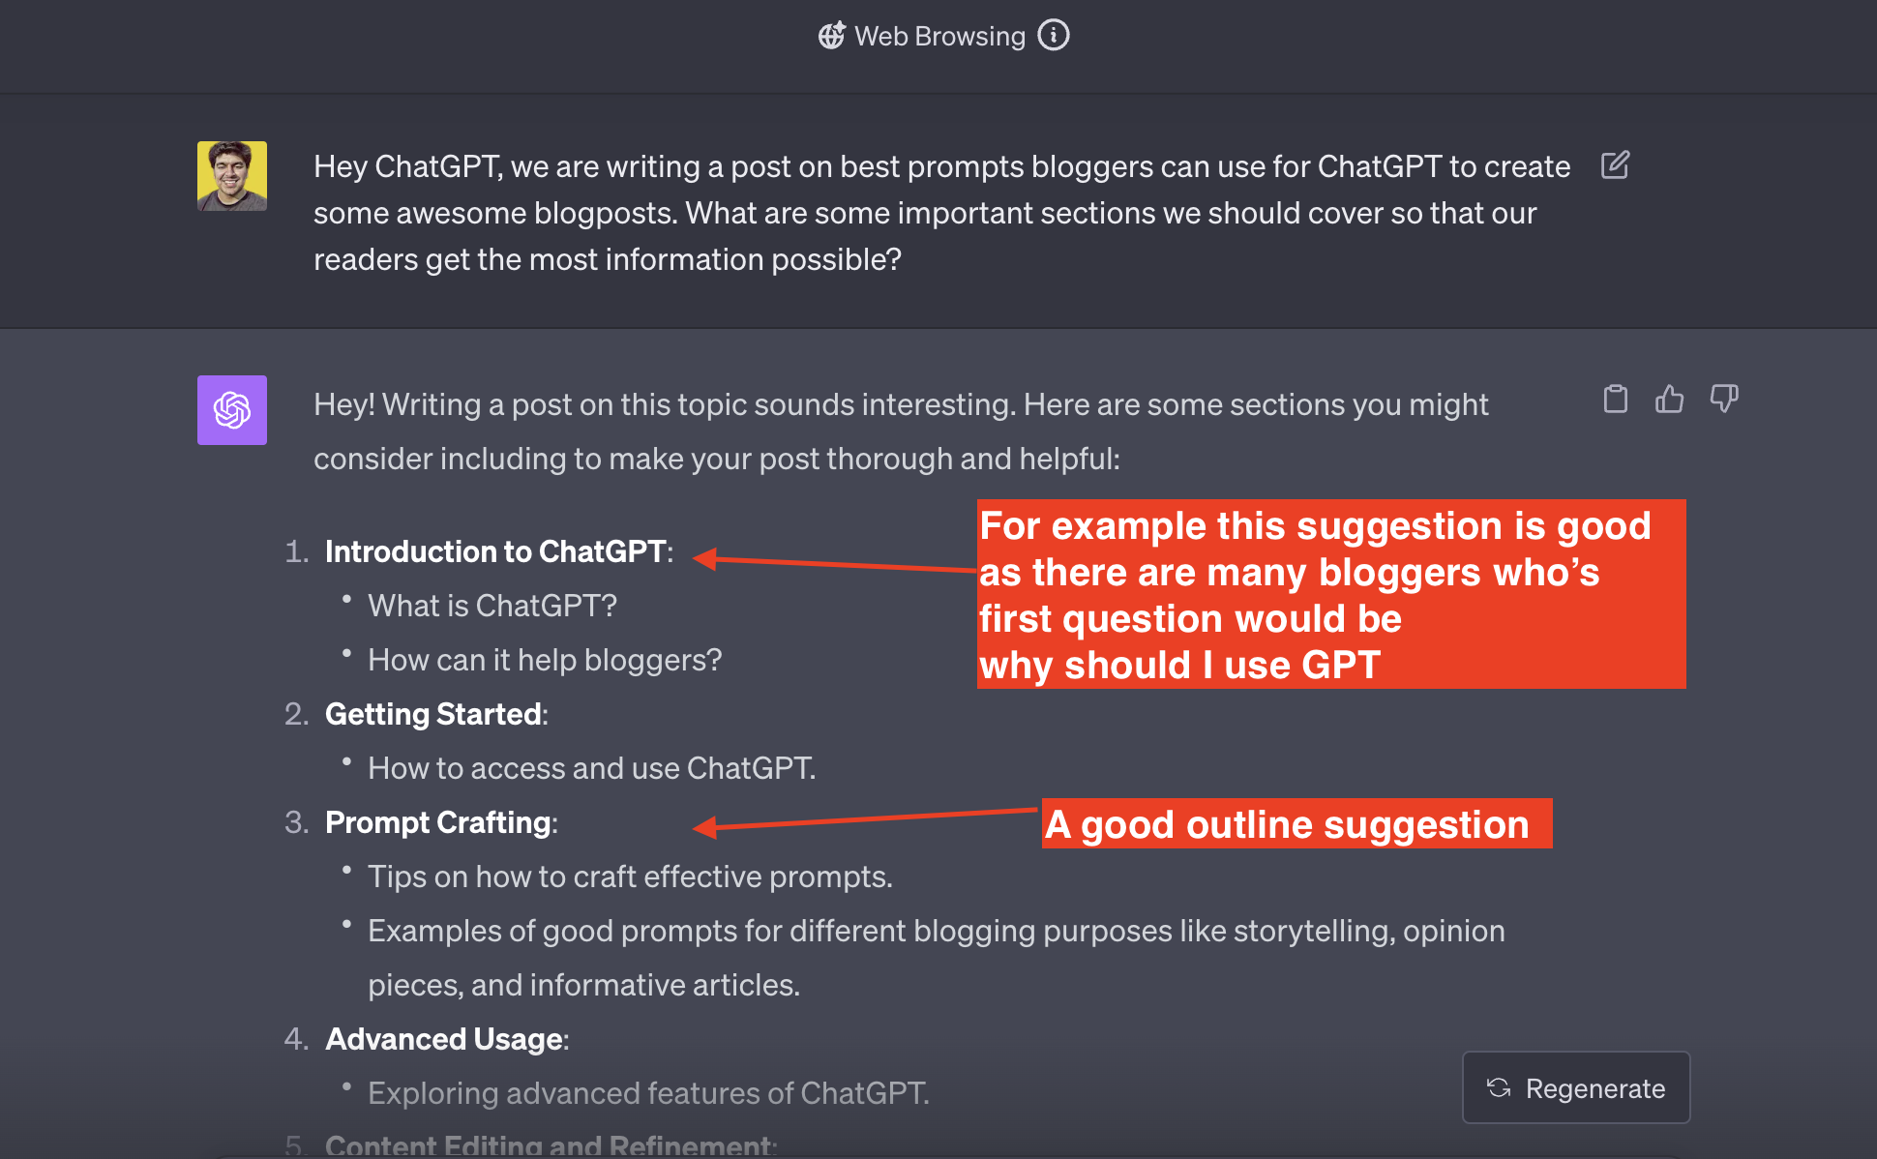
Task: Click the user's yellow profile picture
Action: (x=231, y=177)
